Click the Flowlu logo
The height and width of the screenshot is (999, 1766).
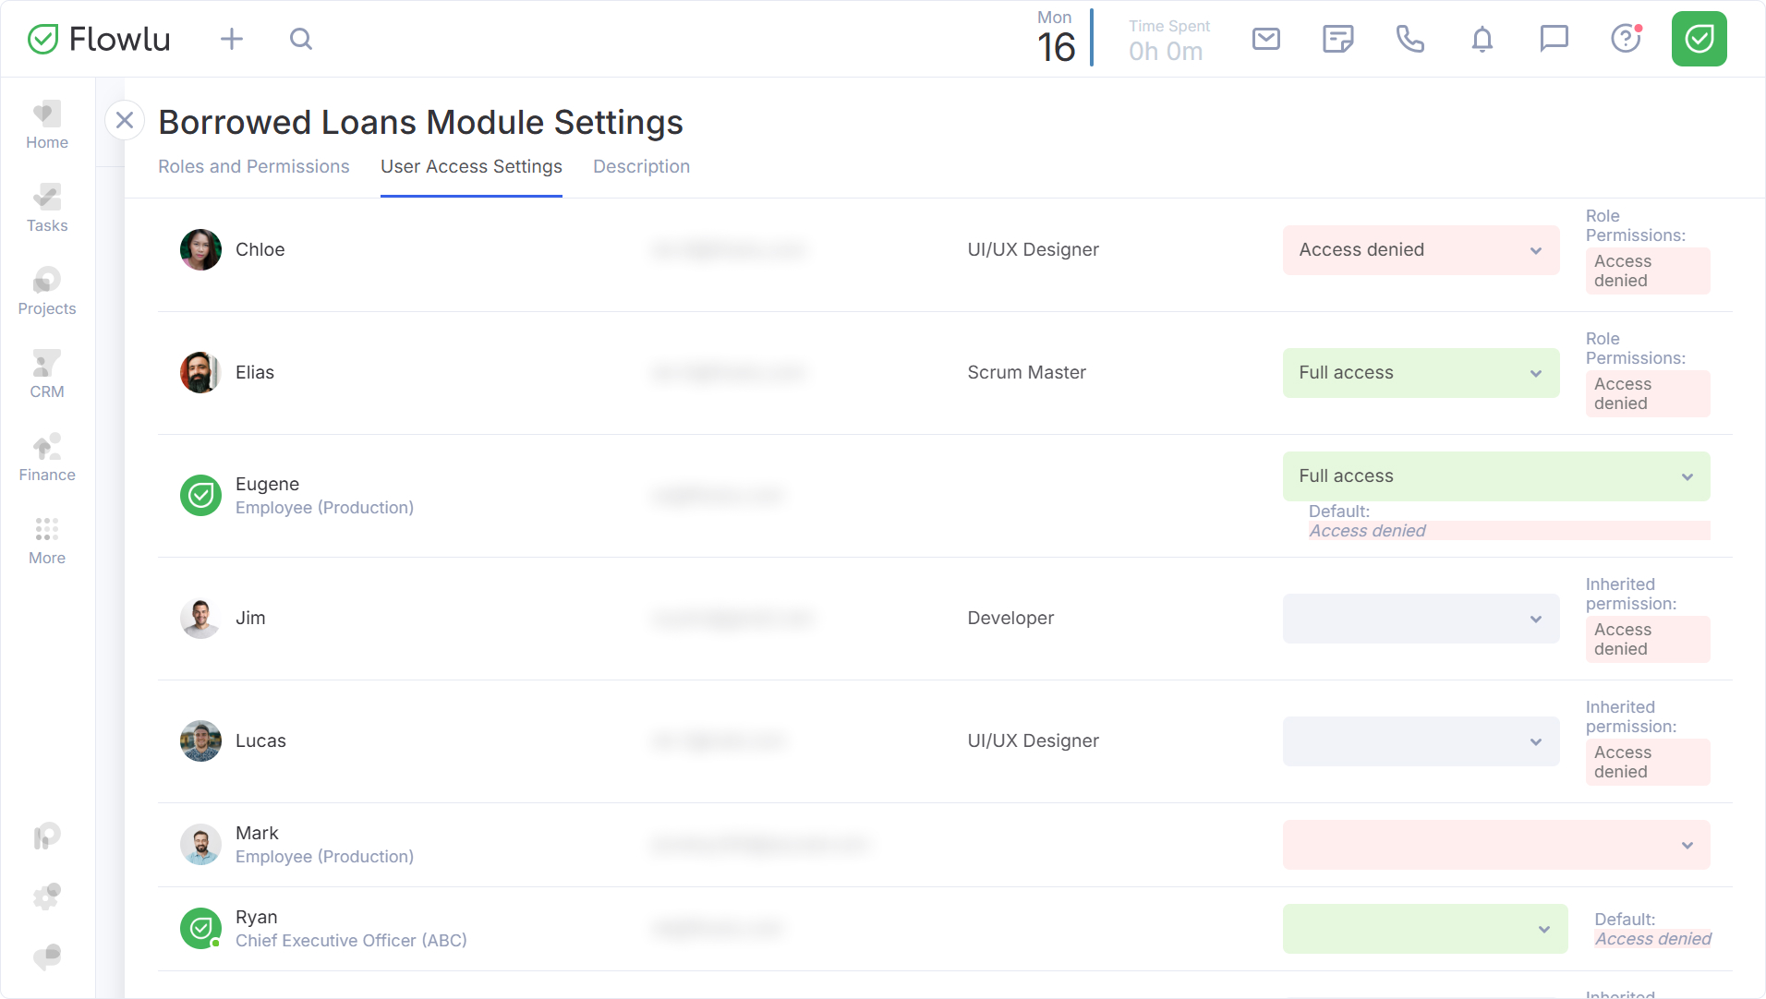(100, 39)
